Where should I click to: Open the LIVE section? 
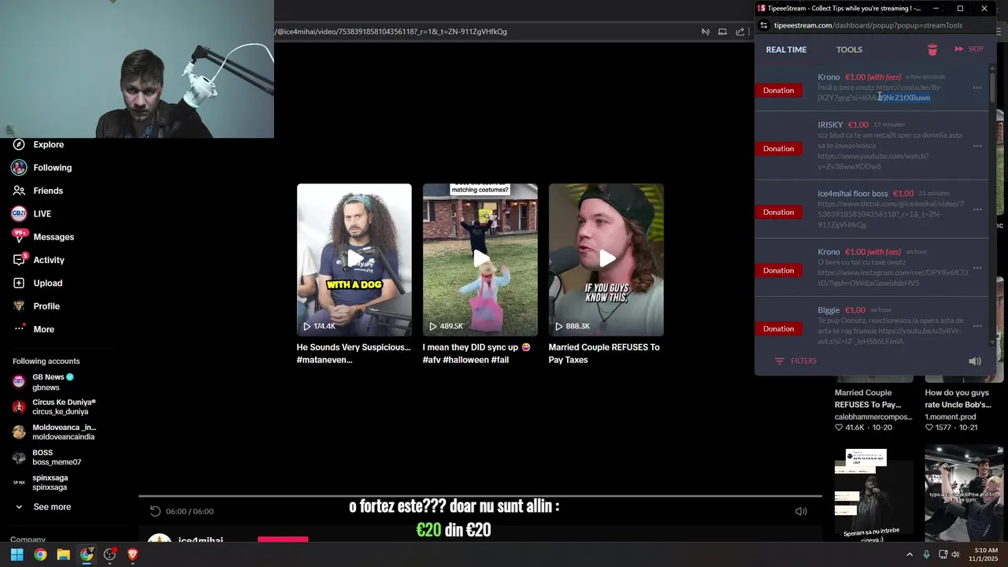click(x=31, y=213)
